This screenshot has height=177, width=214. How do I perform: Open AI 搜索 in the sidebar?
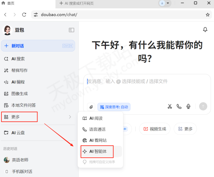click(x=38, y=59)
